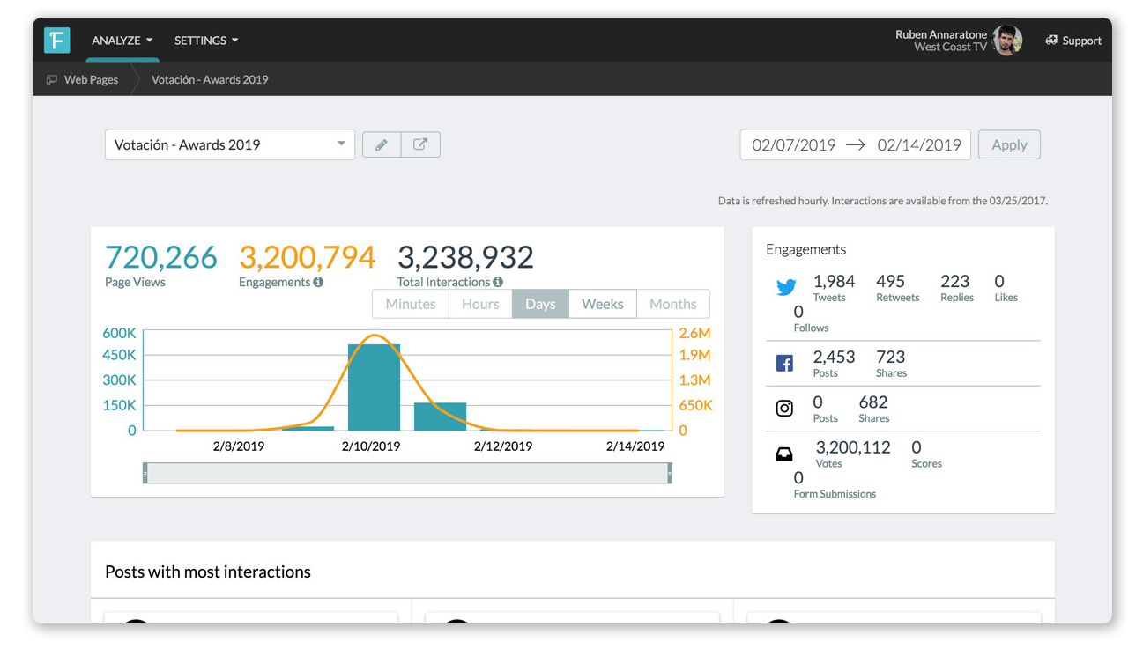Click the left handle of the chart range slider
Screen dimensions: 1143x649
click(x=145, y=474)
